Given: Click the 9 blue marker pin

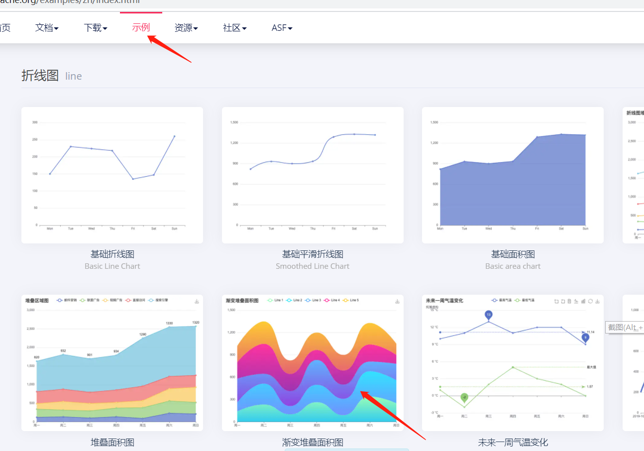Looking at the screenshot, I should coord(585,338).
